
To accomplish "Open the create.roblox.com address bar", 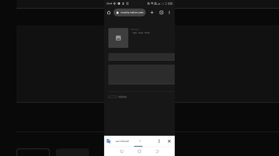I will tap(129, 13).
